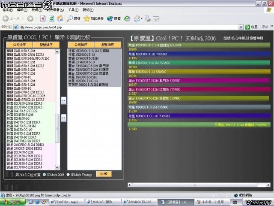This screenshot has height=206, width=274.
Task: Click the 微星 N9600GT OC-1G 700/900 bar
Action: coord(199,116)
